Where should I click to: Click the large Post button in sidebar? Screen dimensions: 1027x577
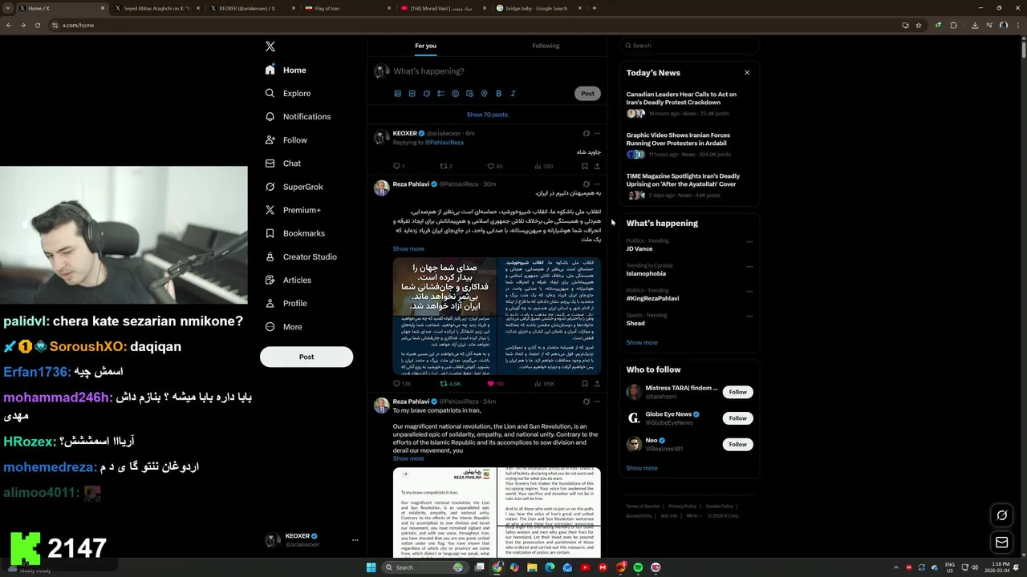tap(306, 357)
